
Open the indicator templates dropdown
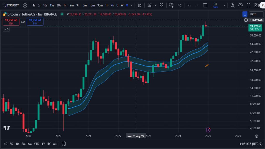pyautogui.click(x=155, y=5)
